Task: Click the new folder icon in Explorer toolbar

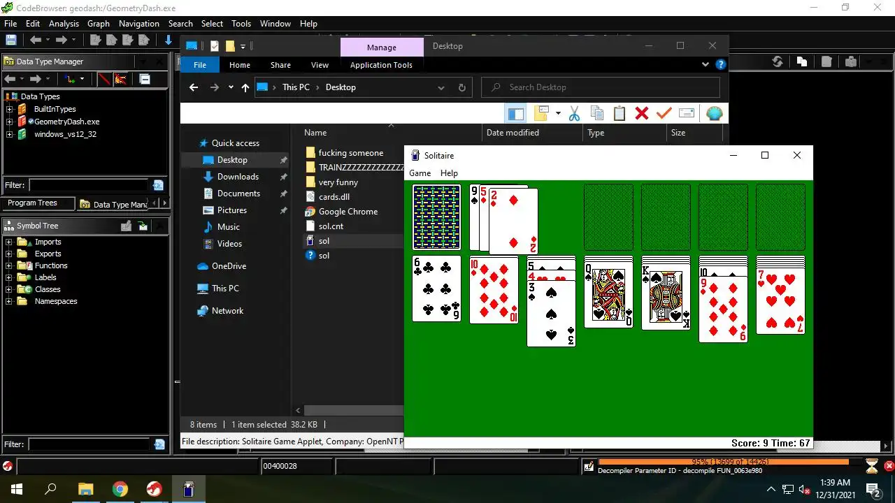Action: click(x=541, y=113)
